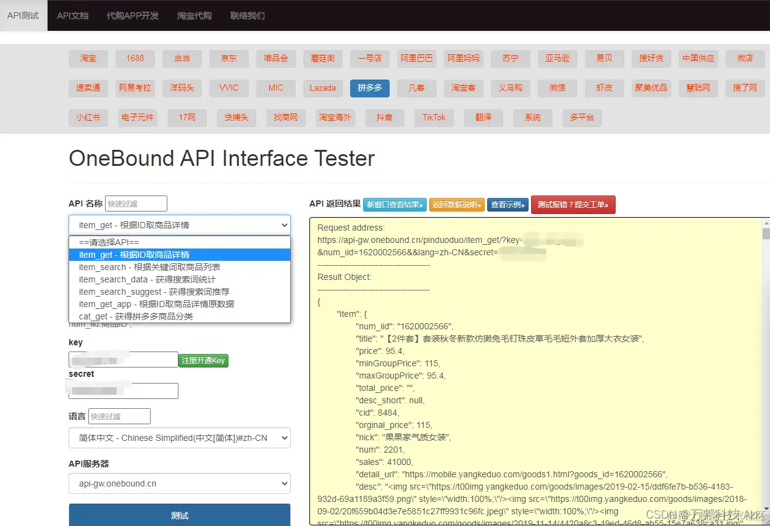The image size is (770, 526).
Task: Open the 系统 category button
Action: click(533, 118)
